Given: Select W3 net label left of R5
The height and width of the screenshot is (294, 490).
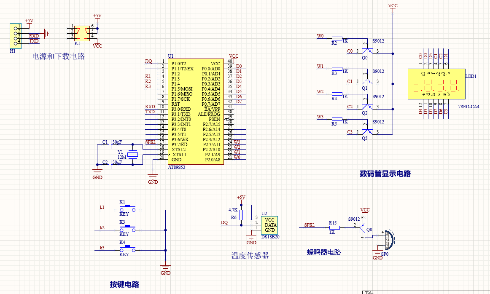Looking at the screenshot, I should [x=320, y=117].
